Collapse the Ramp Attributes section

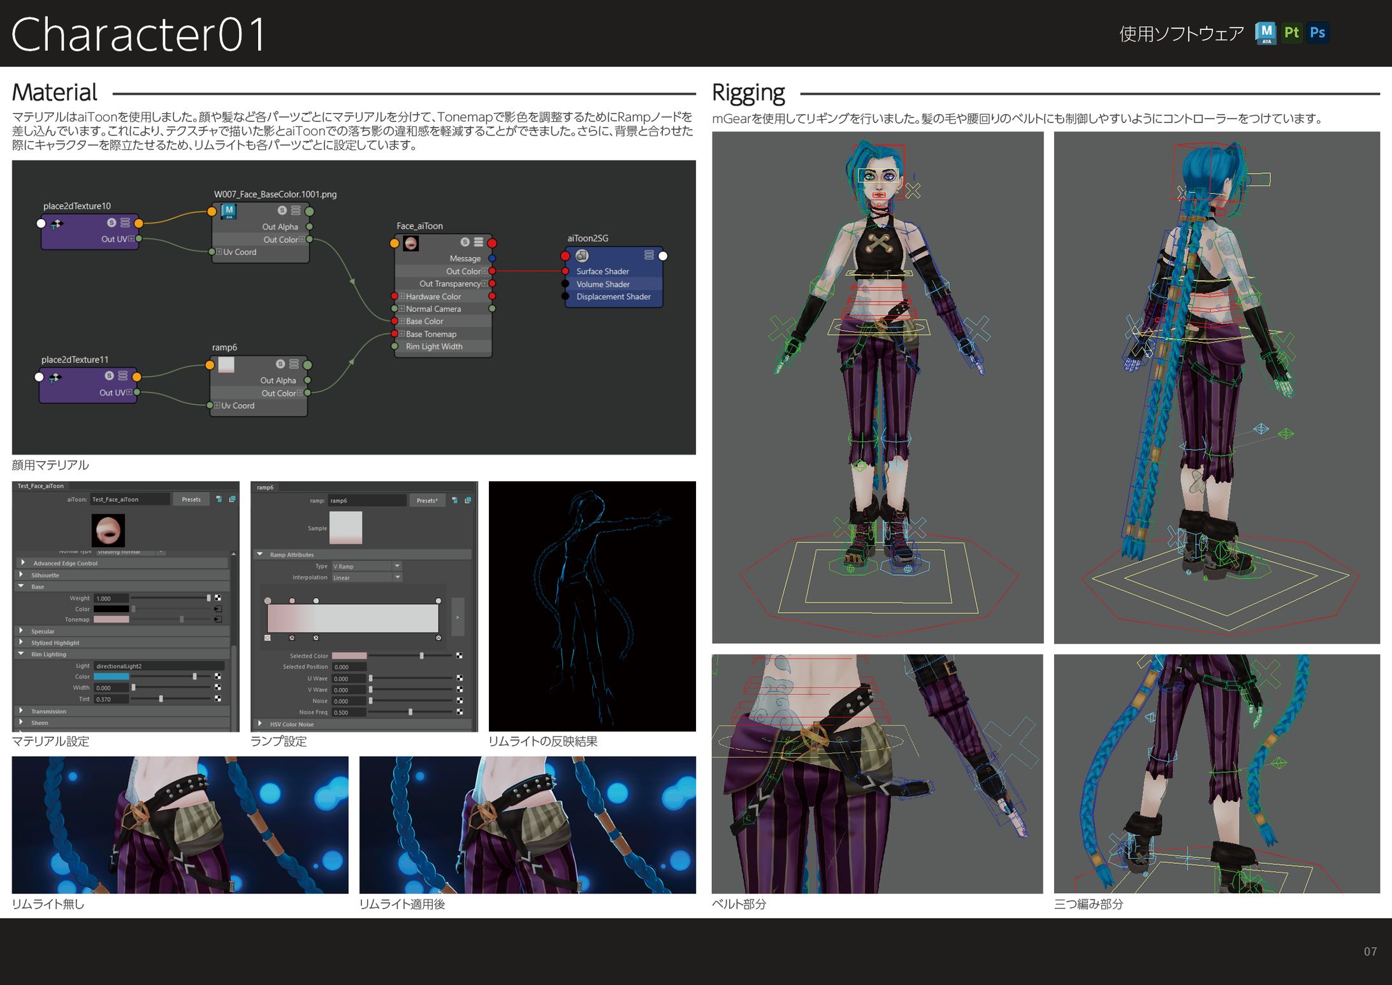pyautogui.click(x=260, y=555)
